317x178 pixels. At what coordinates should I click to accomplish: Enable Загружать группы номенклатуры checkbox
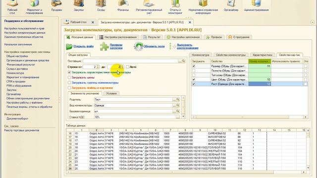[x=69, y=83]
